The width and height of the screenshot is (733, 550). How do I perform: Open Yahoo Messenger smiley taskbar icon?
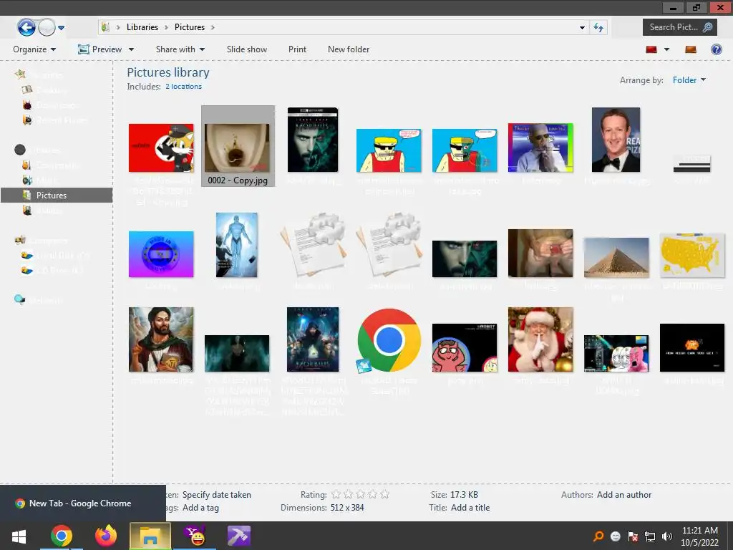coord(195,536)
